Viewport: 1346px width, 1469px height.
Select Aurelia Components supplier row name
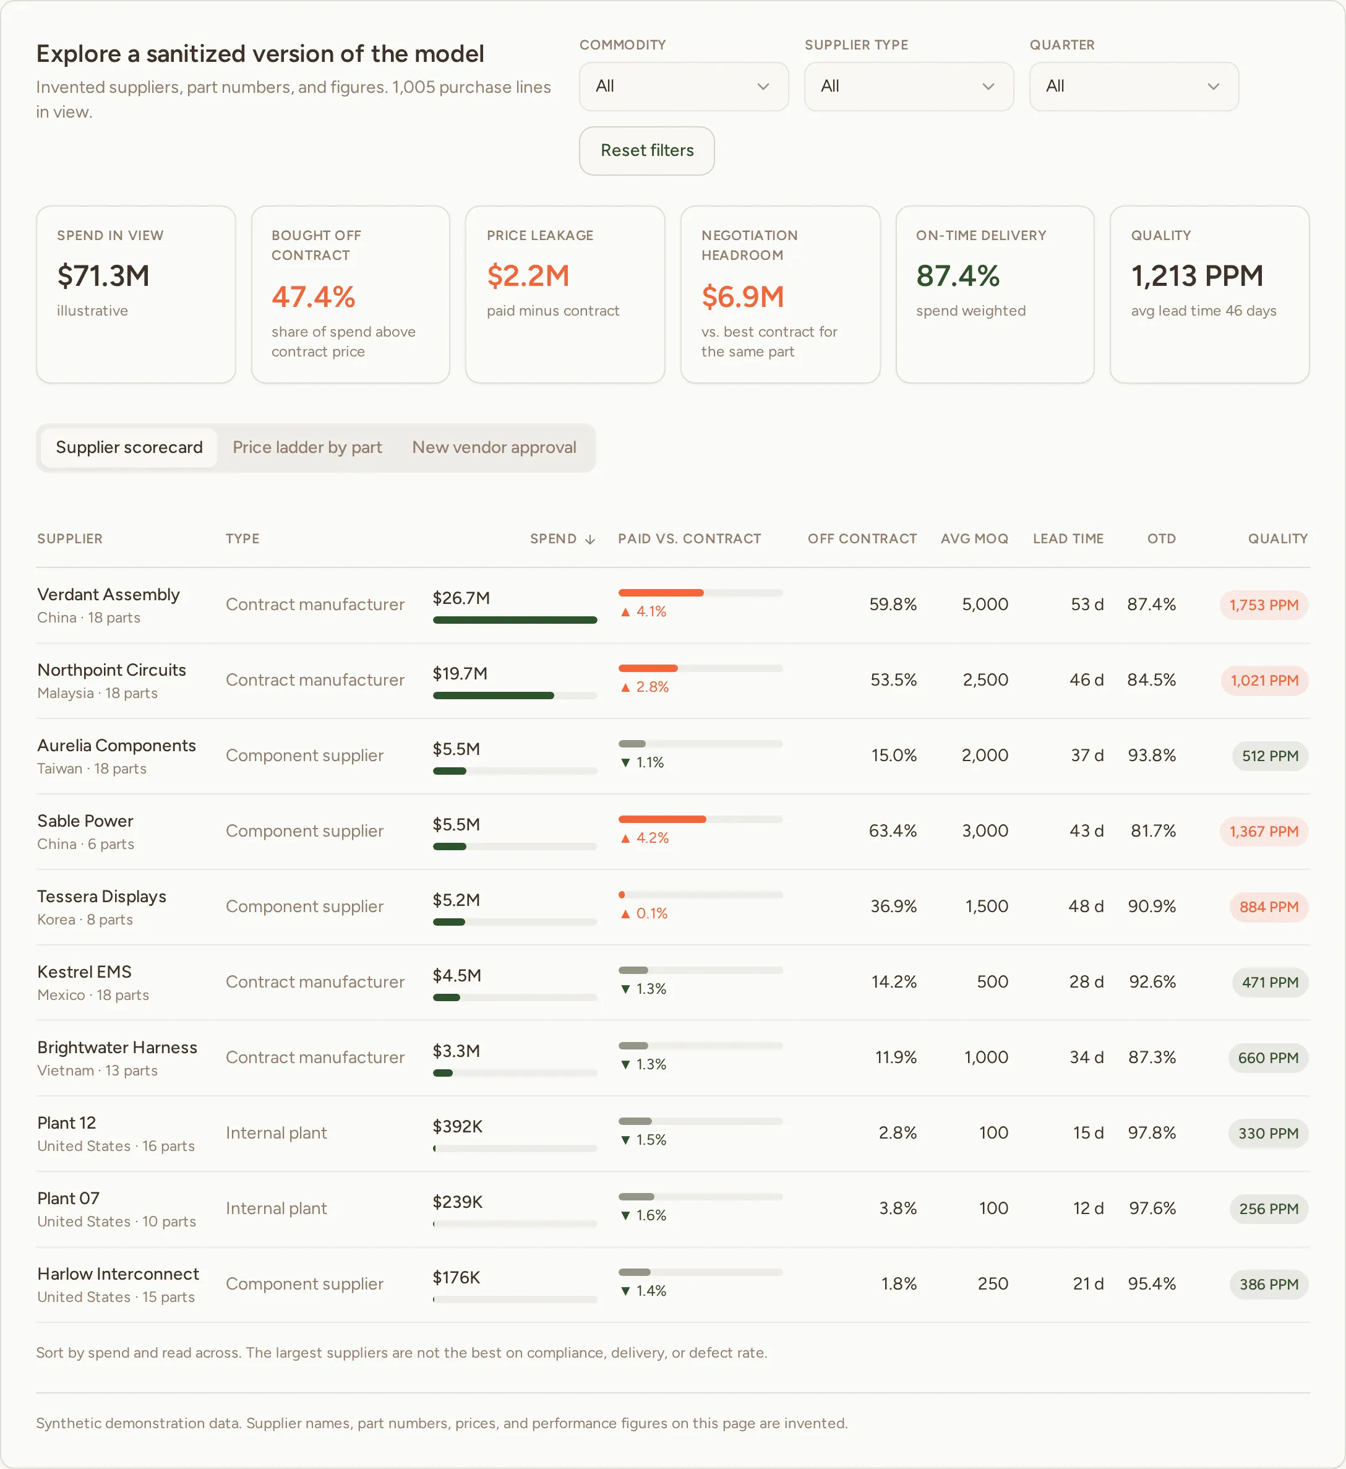116,746
